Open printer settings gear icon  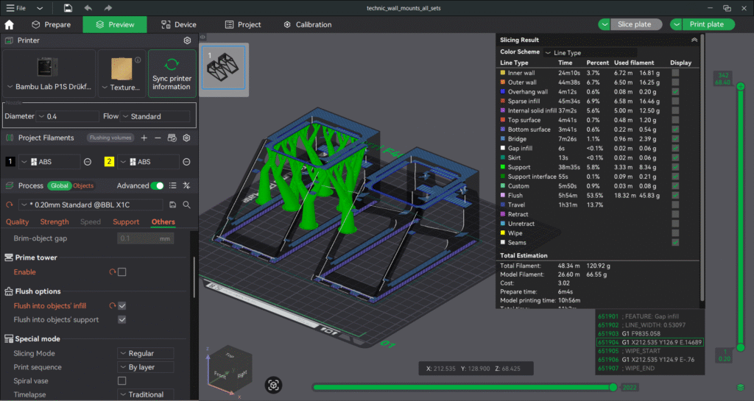tap(187, 40)
